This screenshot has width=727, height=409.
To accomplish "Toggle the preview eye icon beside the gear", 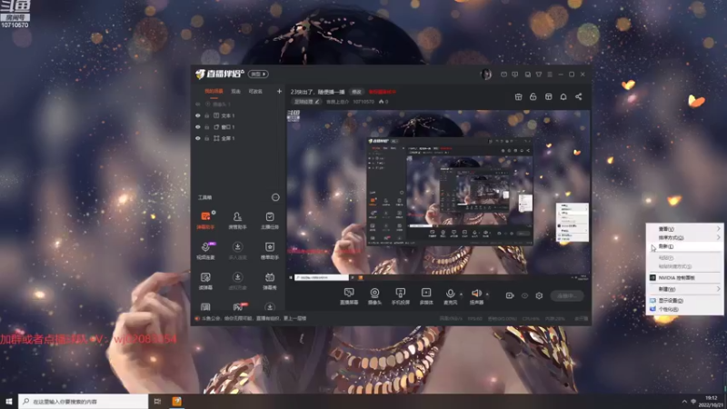I will pyautogui.click(x=524, y=295).
